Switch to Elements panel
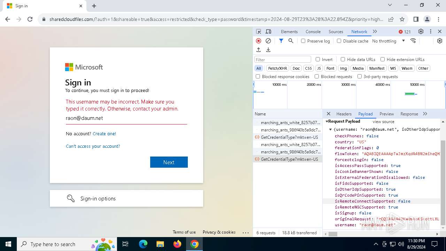446x251 pixels. coord(289,31)
